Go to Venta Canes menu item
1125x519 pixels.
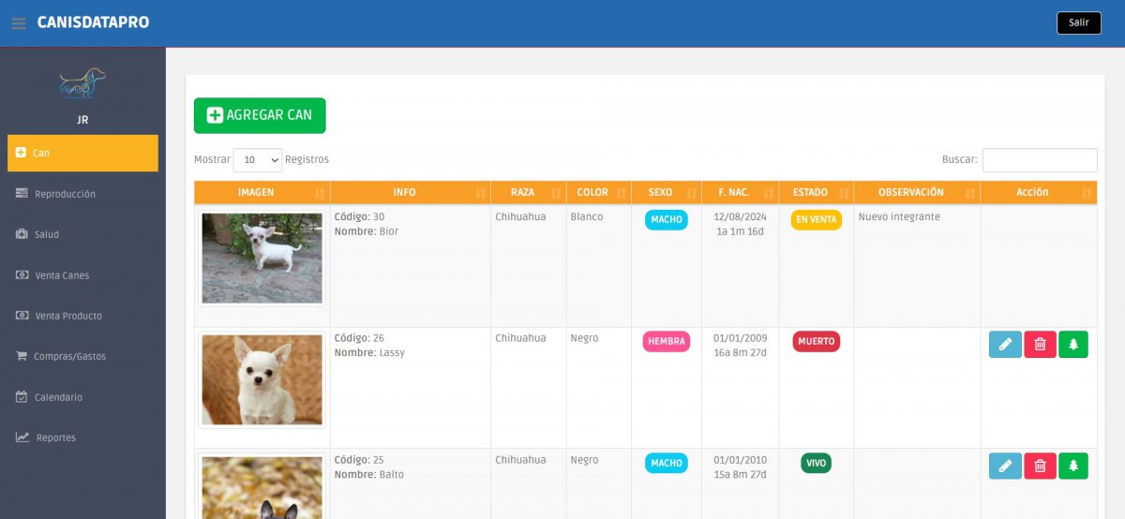(x=62, y=275)
